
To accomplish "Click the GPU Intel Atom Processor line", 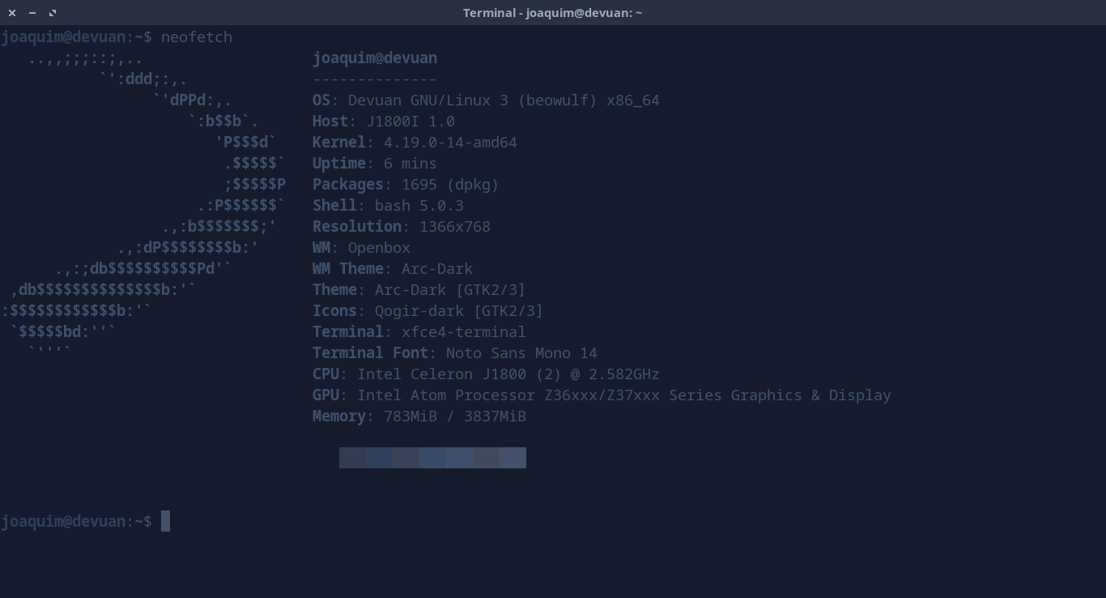I will coord(602,395).
